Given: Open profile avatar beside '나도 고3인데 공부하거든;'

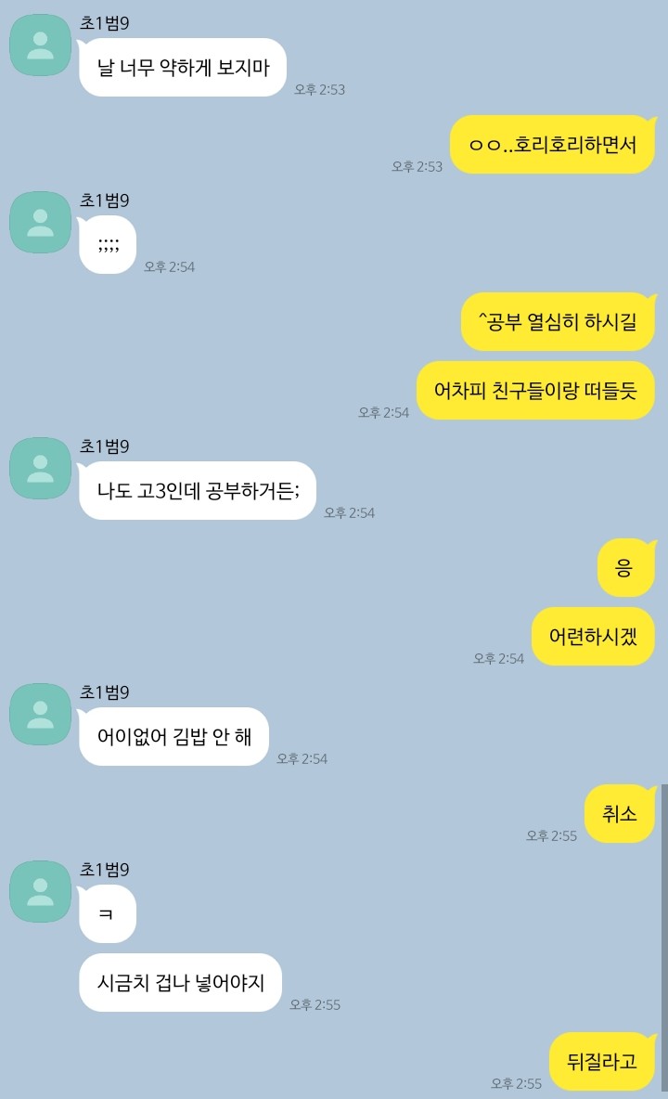Looking at the screenshot, I should point(40,468).
